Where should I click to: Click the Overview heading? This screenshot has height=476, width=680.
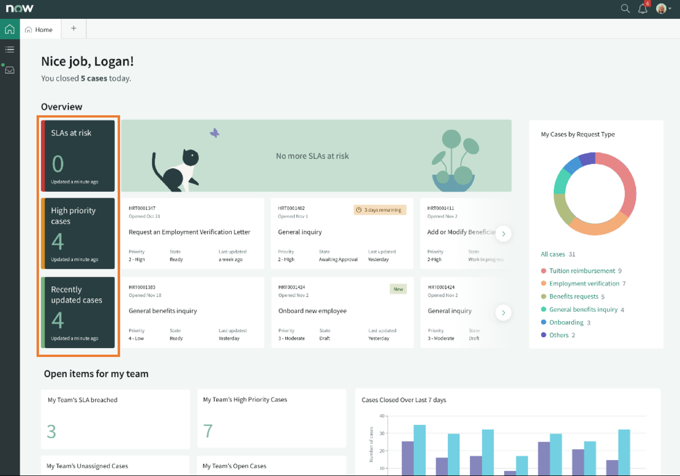pos(62,107)
